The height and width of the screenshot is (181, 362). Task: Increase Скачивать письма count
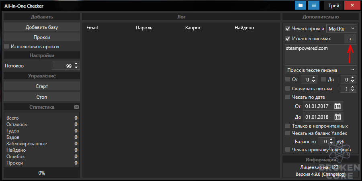(352, 87)
